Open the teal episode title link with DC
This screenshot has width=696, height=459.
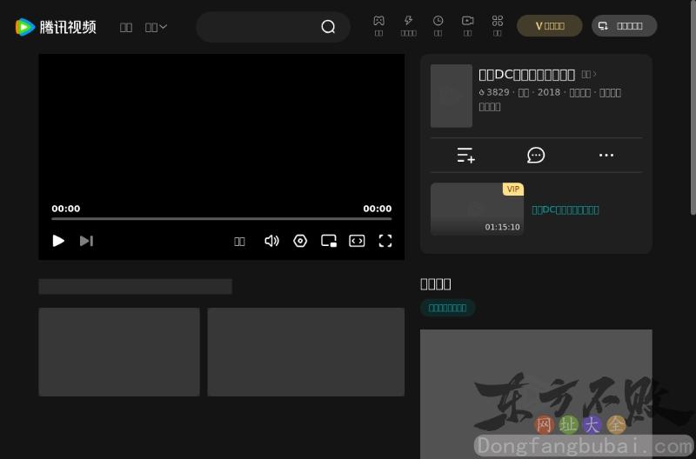tap(565, 210)
